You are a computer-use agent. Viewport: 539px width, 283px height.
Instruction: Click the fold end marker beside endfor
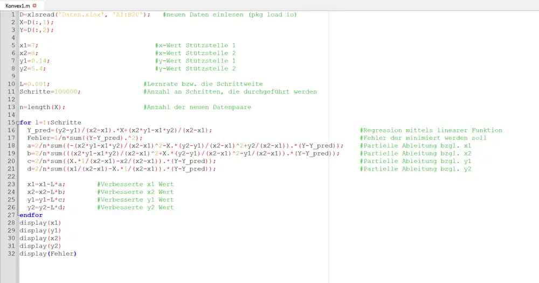18,215
